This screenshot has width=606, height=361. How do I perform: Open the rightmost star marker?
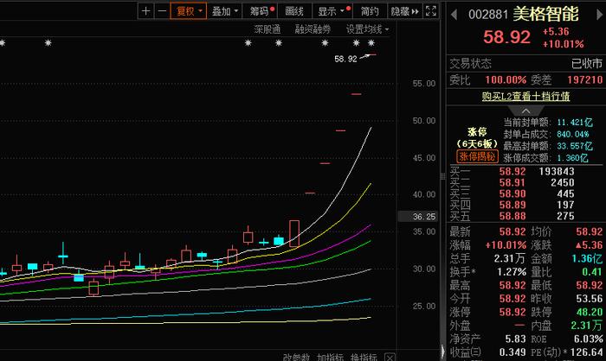(x=371, y=43)
